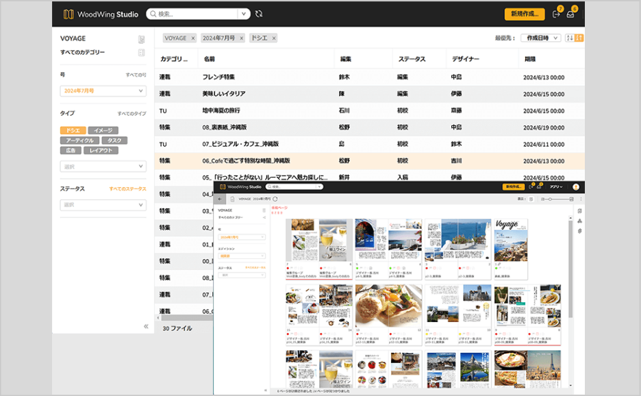Toggle the イメージ type filter tag
Screen dimensions: 641x396
click(x=103, y=130)
